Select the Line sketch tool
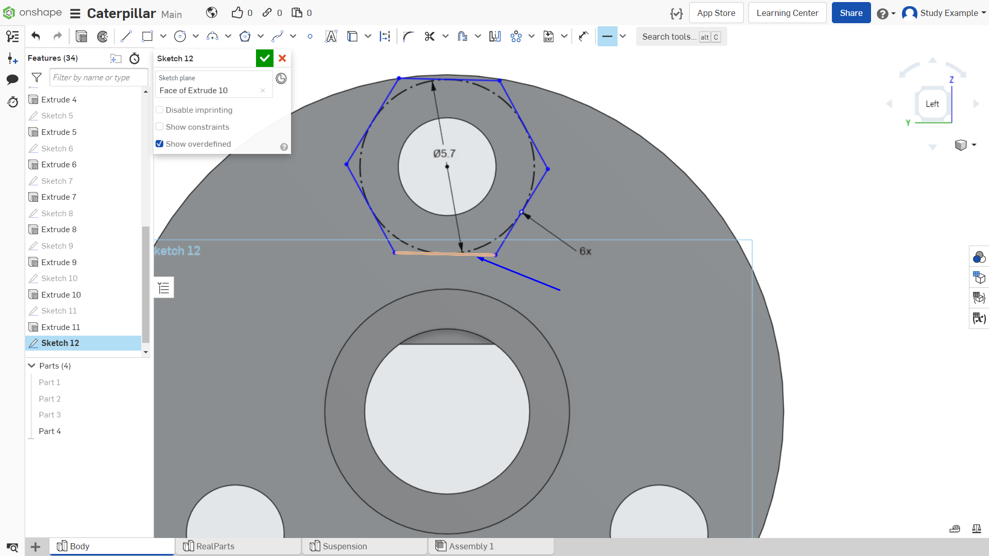The image size is (989, 556). pos(126,37)
